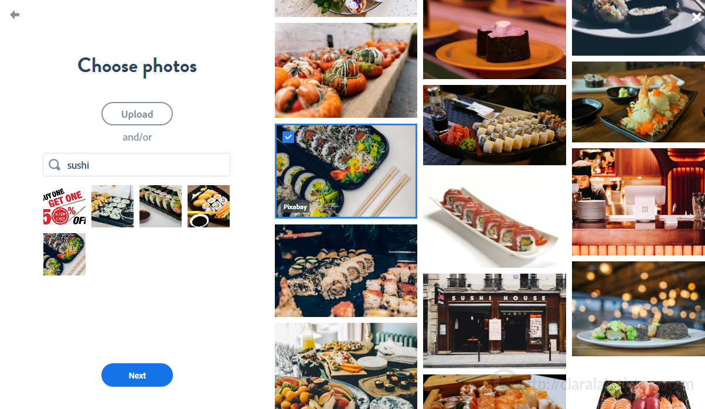Choose the sushi chef at counter photo
The image size is (705, 409).
pos(638,202)
